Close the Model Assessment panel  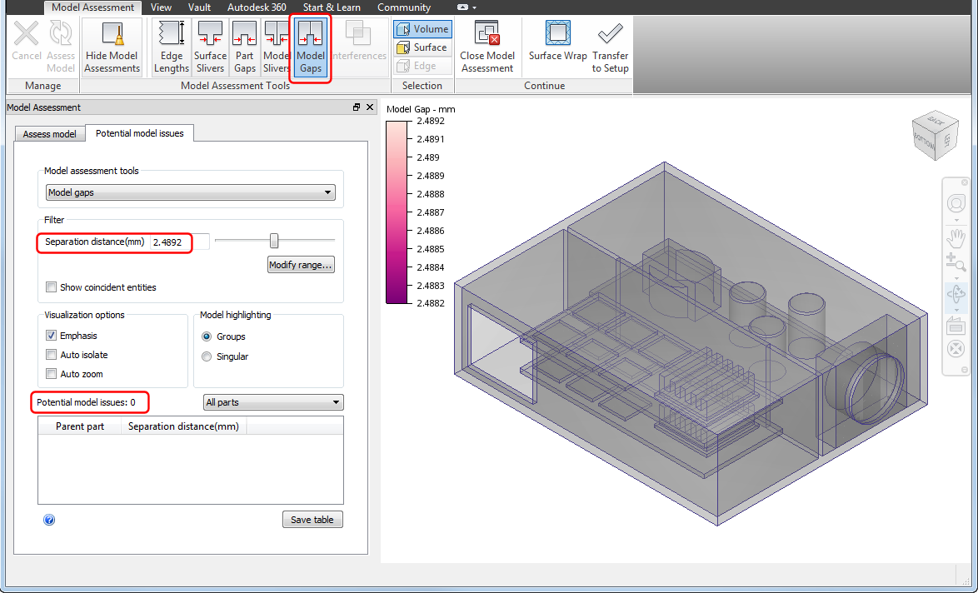pyautogui.click(x=370, y=107)
